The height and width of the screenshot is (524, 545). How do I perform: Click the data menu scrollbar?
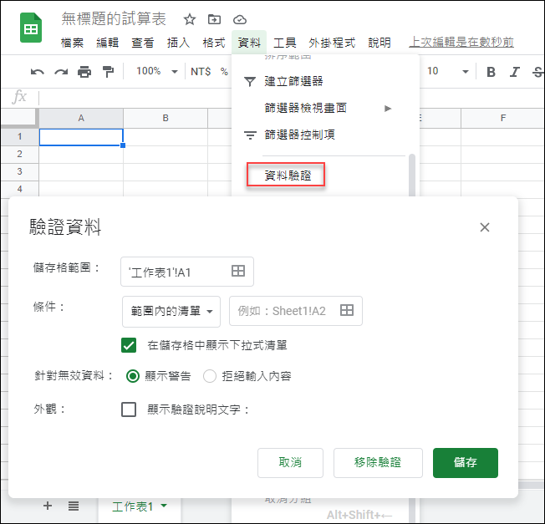point(412,176)
